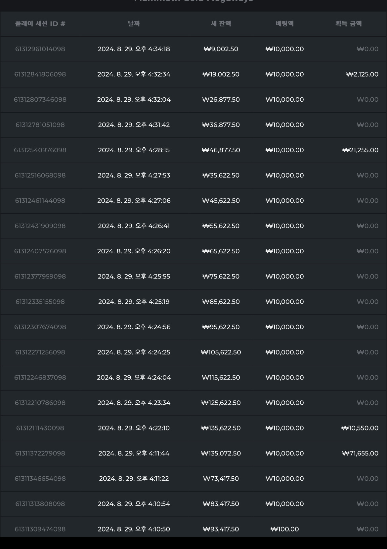Select the ₩21,255.00 win amount
The height and width of the screenshot is (549, 387).
(360, 150)
